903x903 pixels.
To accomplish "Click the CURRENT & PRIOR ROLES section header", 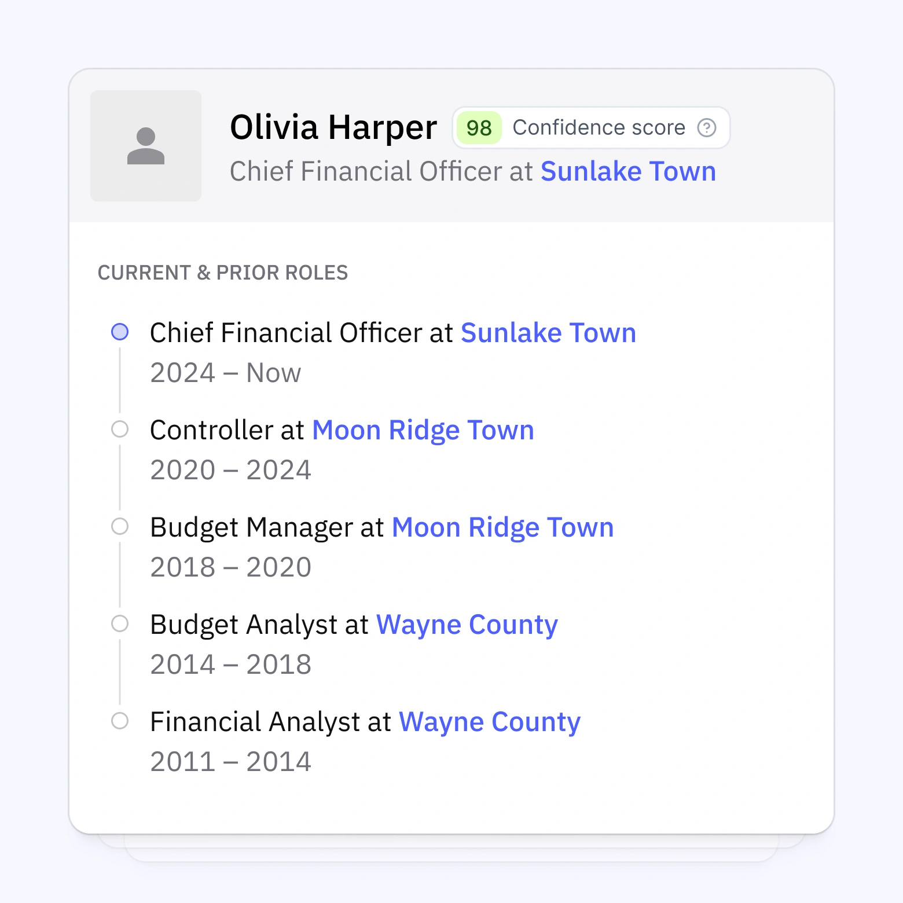I will [x=223, y=272].
